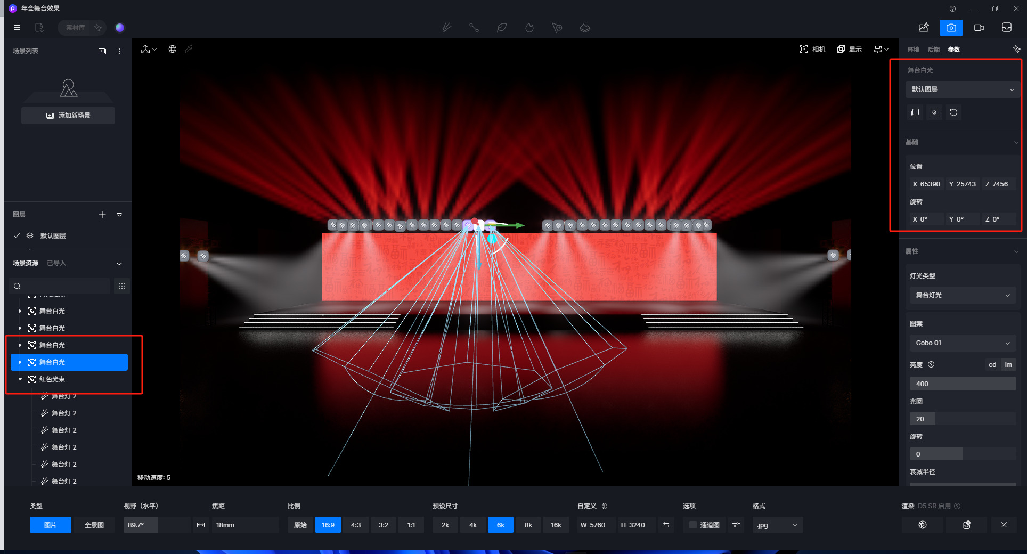Switch to the 后期 tab
1027x554 pixels.
coord(933,50)
